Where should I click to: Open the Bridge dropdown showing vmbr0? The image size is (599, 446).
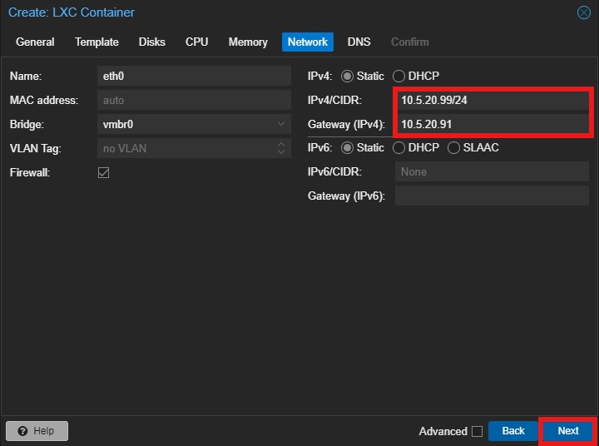(282, 124)
